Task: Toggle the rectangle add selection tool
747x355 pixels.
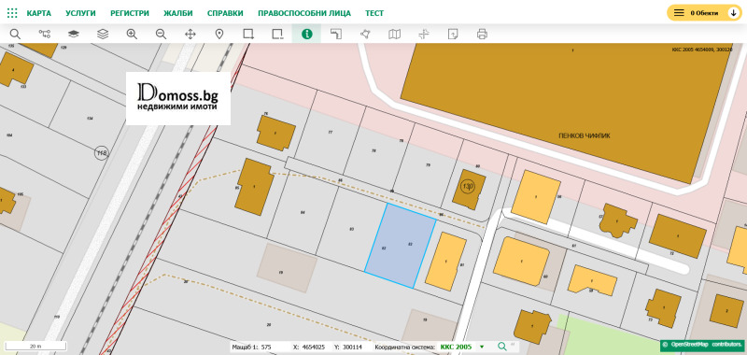Action: click(248, 34)
